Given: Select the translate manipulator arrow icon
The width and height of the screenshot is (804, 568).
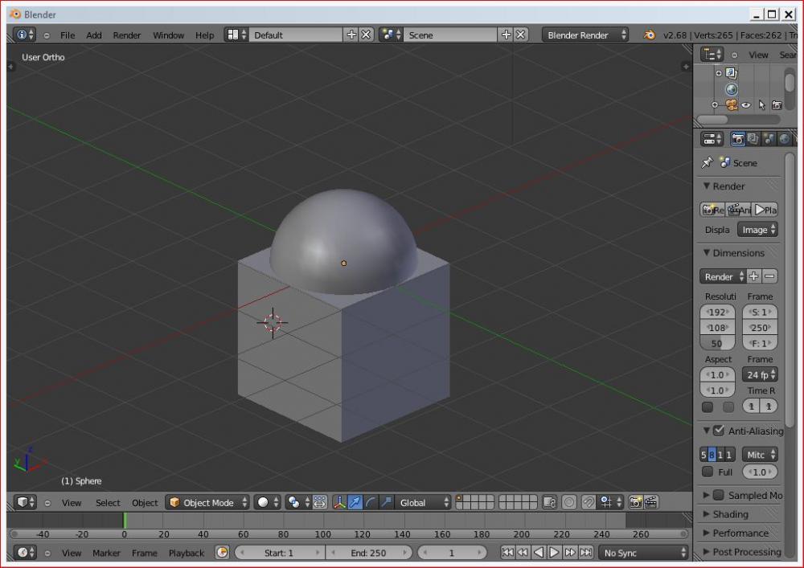Looking at the screenshot, I should [x=355, y=503].
